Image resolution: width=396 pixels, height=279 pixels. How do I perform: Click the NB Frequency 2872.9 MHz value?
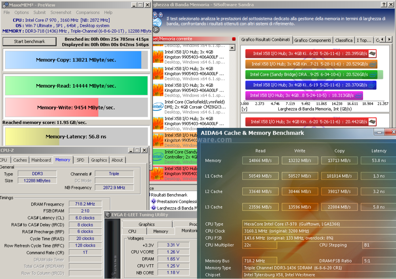[x=114, y=187]
